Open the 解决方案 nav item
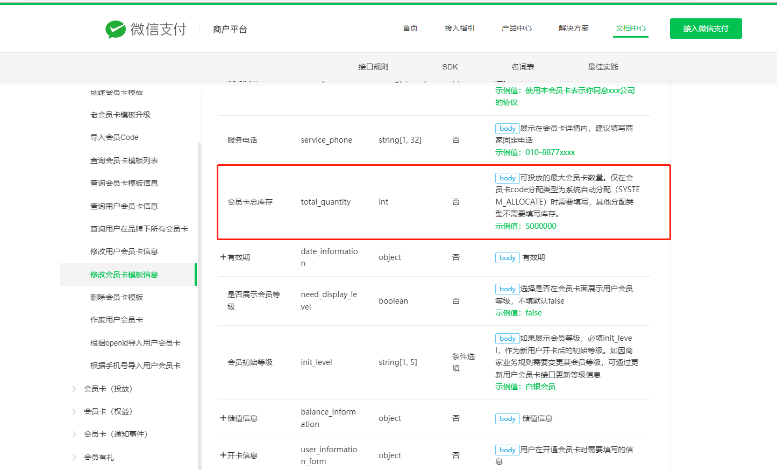The image size is (777, 470). [x=574, y=28]
